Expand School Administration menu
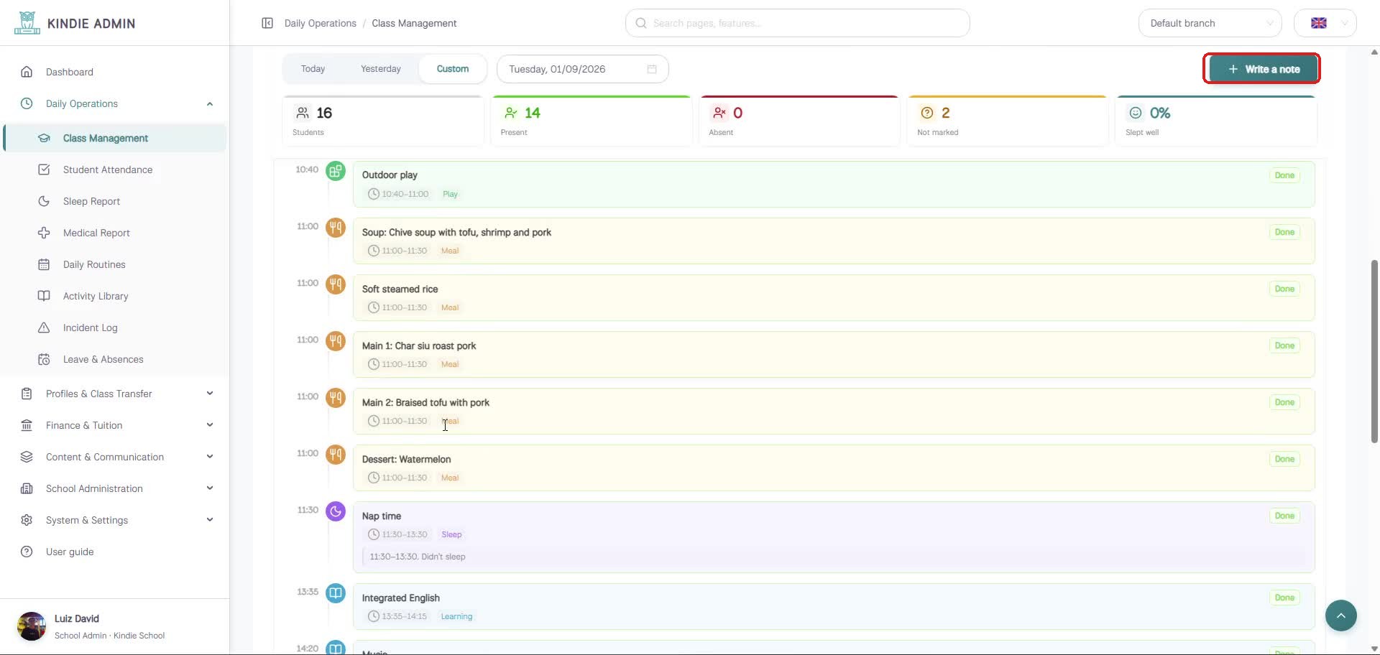The width and height of the screenshot is (1380, 655). tap(115, 488)
